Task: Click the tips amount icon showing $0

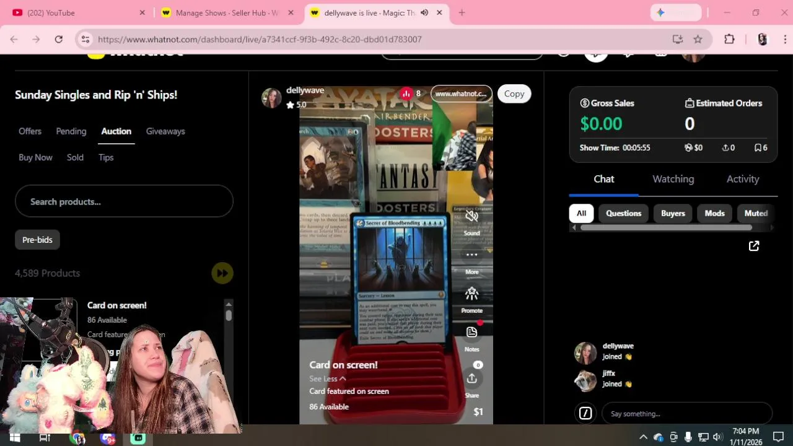Action: [688, 147]
